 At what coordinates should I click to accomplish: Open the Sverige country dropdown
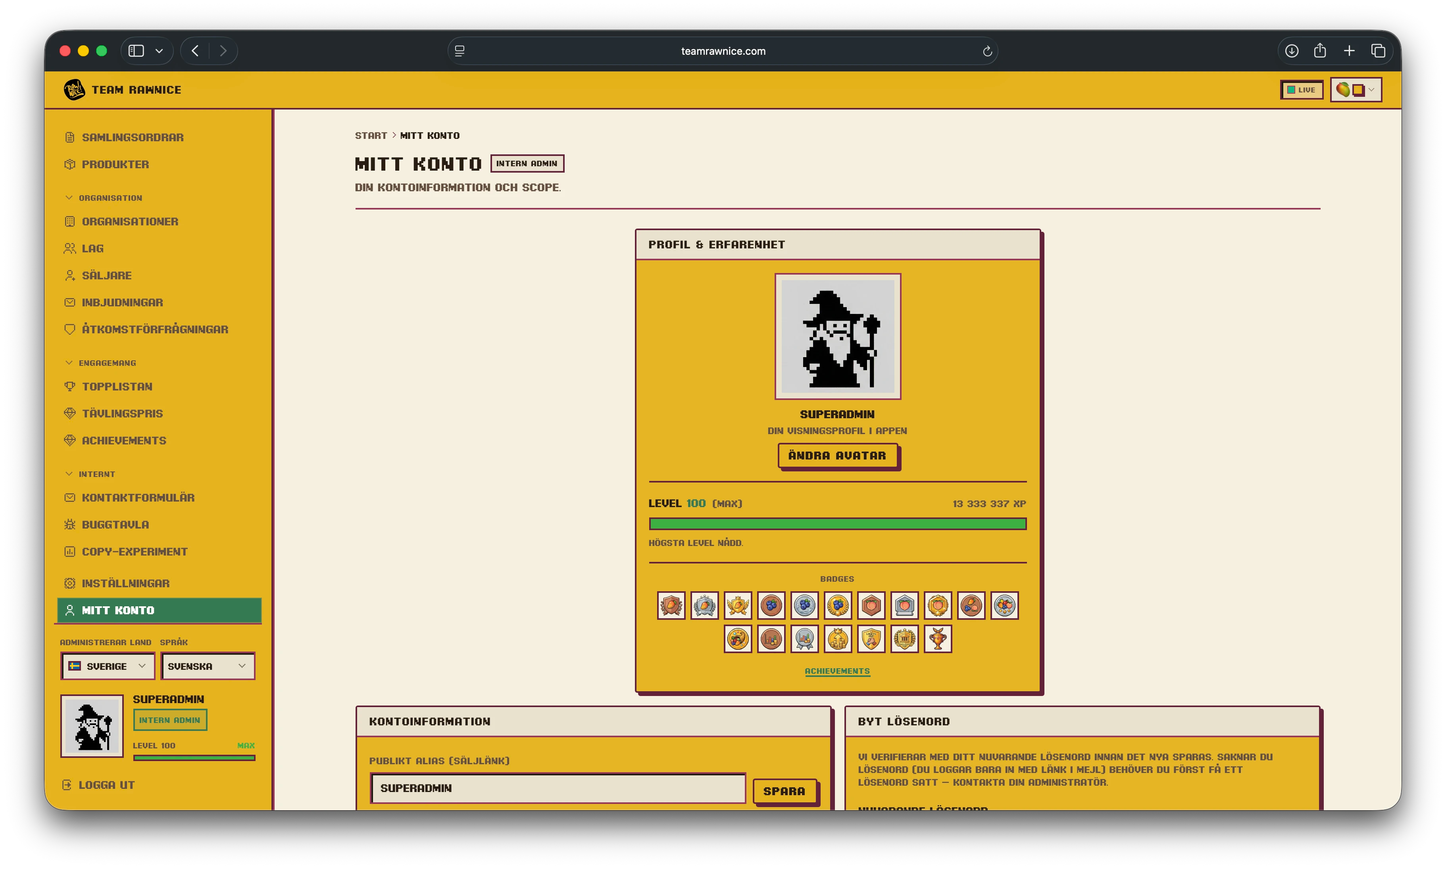108,666
